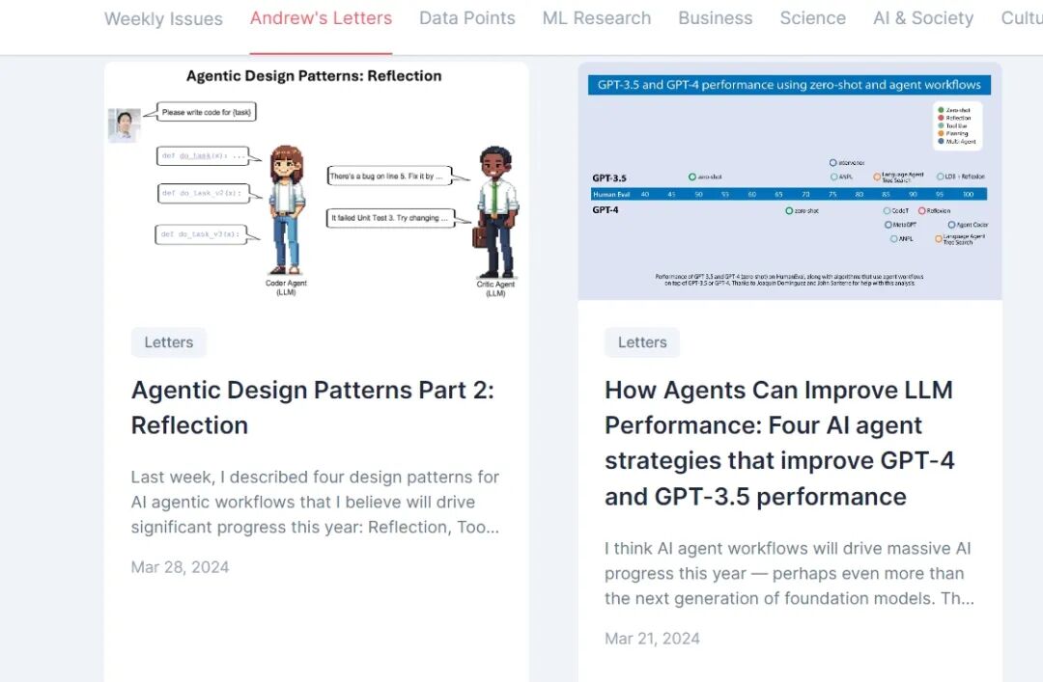
Task: Go to the ML Research tab
Action: tap(597, 18)
